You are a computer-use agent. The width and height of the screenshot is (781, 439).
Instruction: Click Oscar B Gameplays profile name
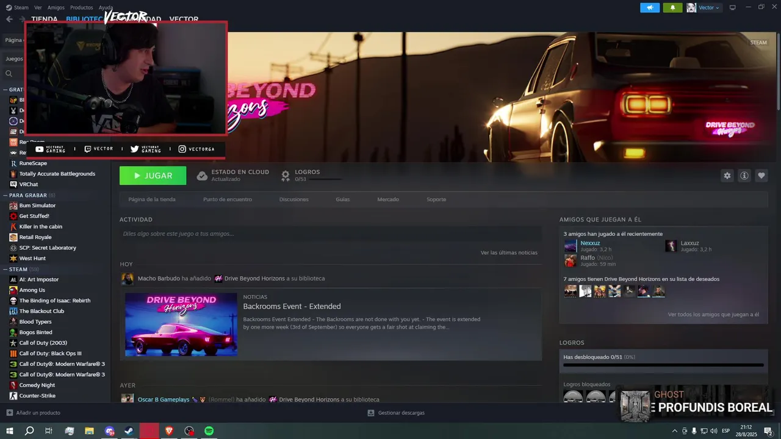pyautogui.click(x=164, y=399)
